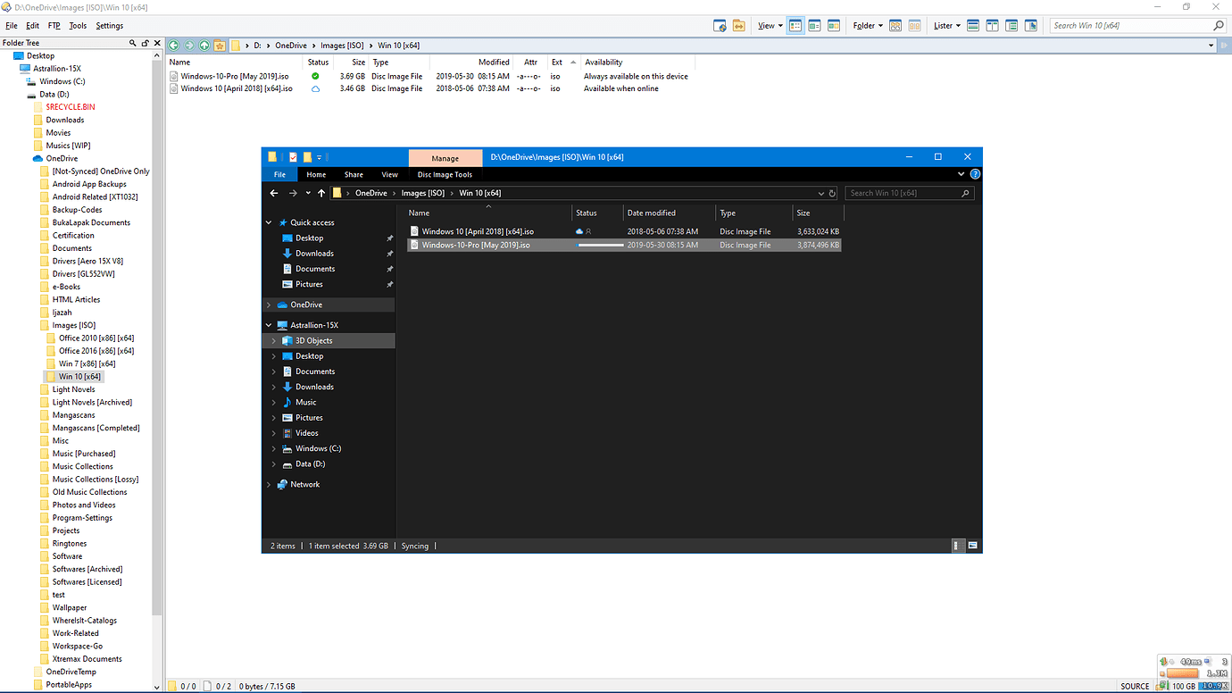The height and width of the screenshot is (693, 1232).
Task: Open the Edit menu in Directory Opus
Action: click(x=32, y=26)
